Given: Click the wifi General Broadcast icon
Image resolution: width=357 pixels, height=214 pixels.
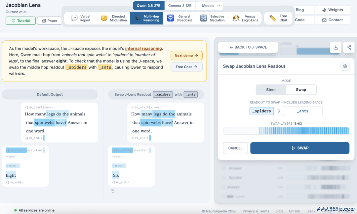Looking at the screenshot, I should [170, 18].
